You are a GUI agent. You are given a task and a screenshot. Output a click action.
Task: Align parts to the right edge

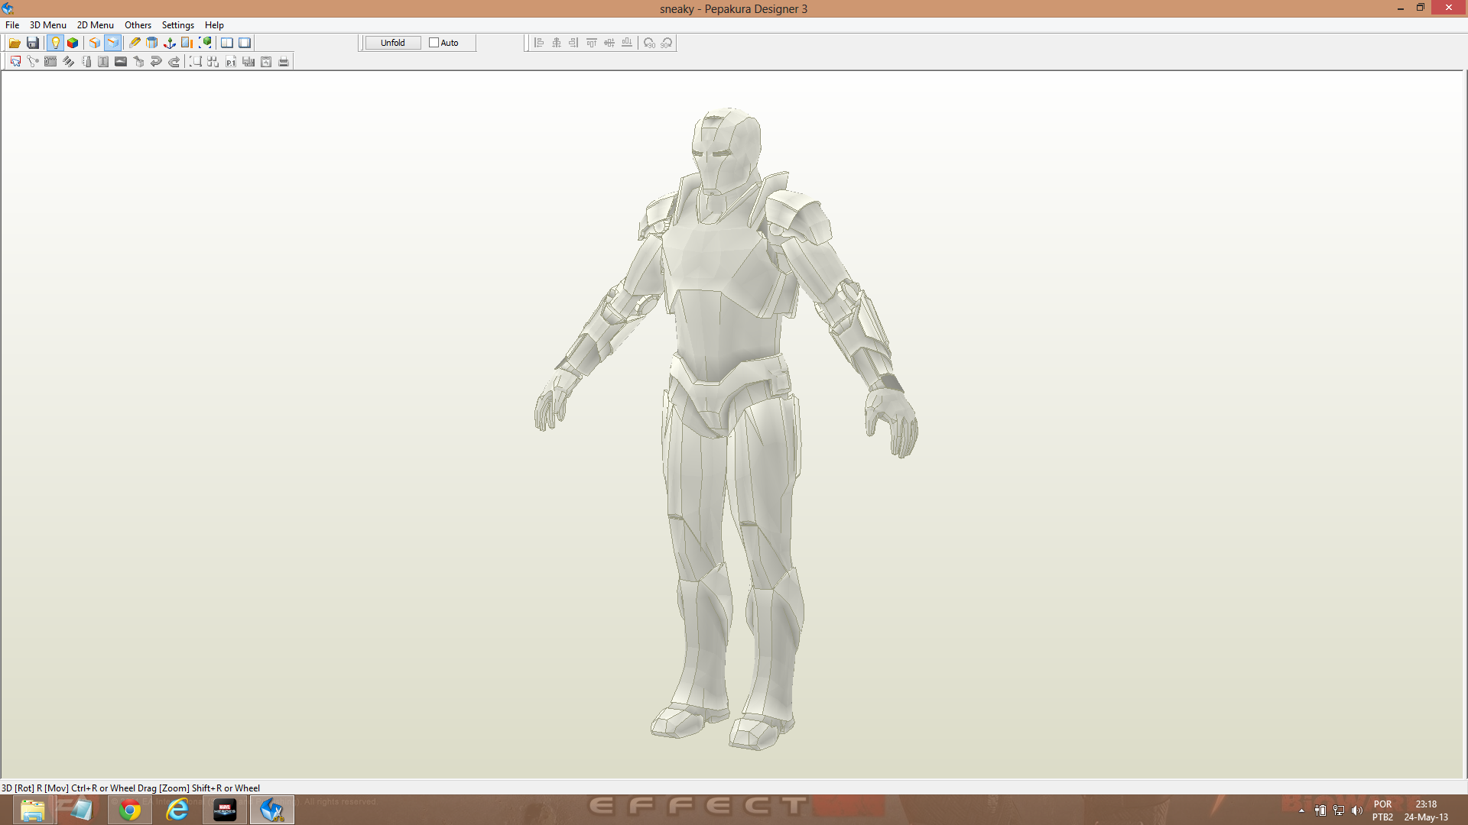tap(574, 43)
